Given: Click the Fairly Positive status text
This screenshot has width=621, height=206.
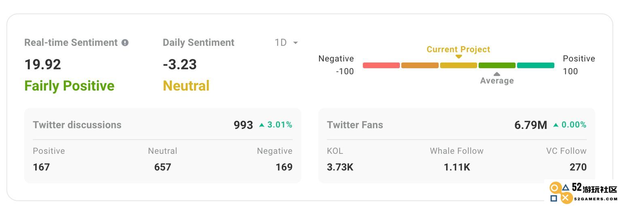Looking at the screenshot, I should [x=70, y=86].
